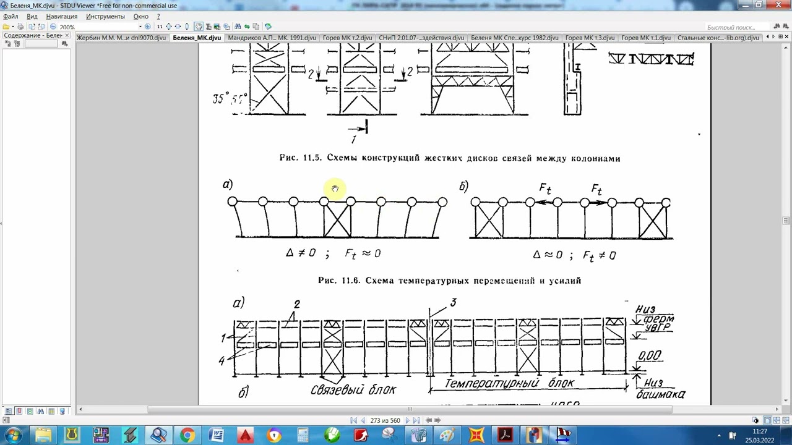Expand the open file dropdown arrow

[12, 27]
